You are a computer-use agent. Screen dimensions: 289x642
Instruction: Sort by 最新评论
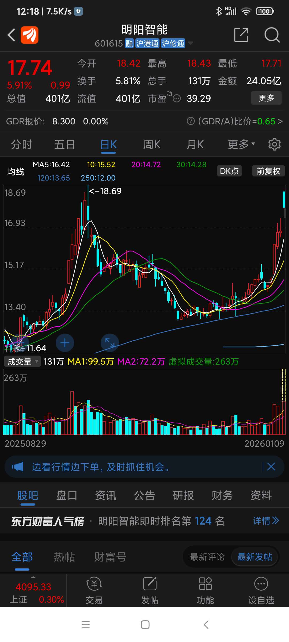point(207,557)
